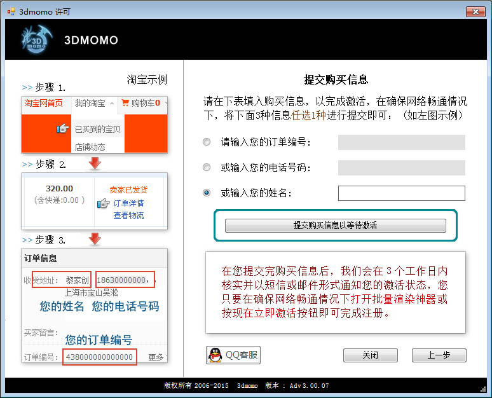The height and width of the screenshot is (398, 492).
Task: Close the 3dmomo 许可 window
Action: 475,11
